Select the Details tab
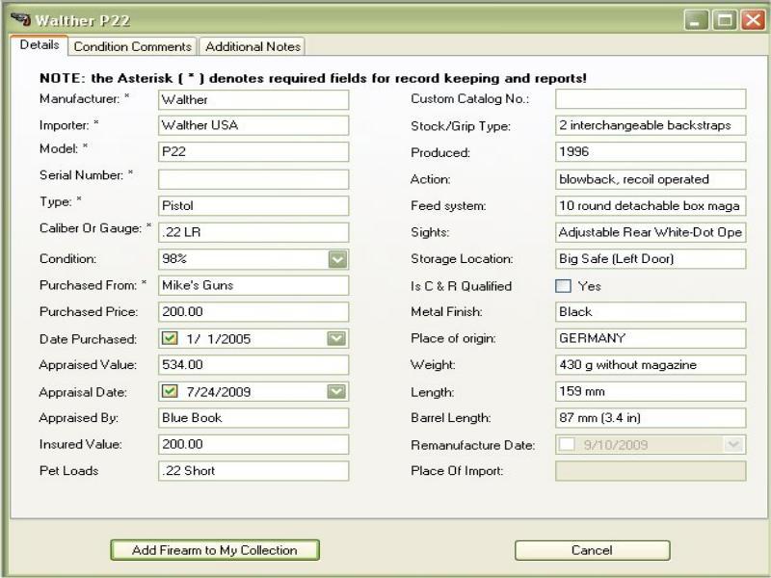Viewport: 771px width, 578px height. click(x=40, y=44)
